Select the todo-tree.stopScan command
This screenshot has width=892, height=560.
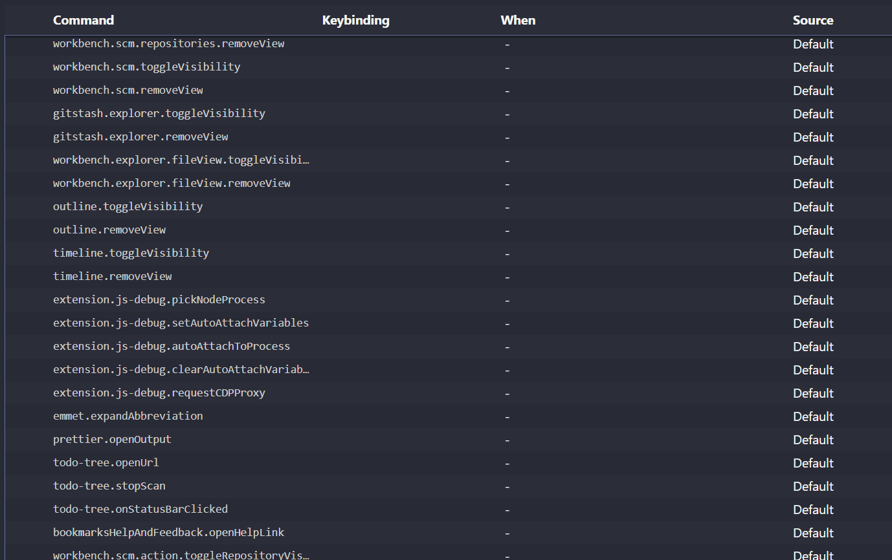(x=109, y=486)
